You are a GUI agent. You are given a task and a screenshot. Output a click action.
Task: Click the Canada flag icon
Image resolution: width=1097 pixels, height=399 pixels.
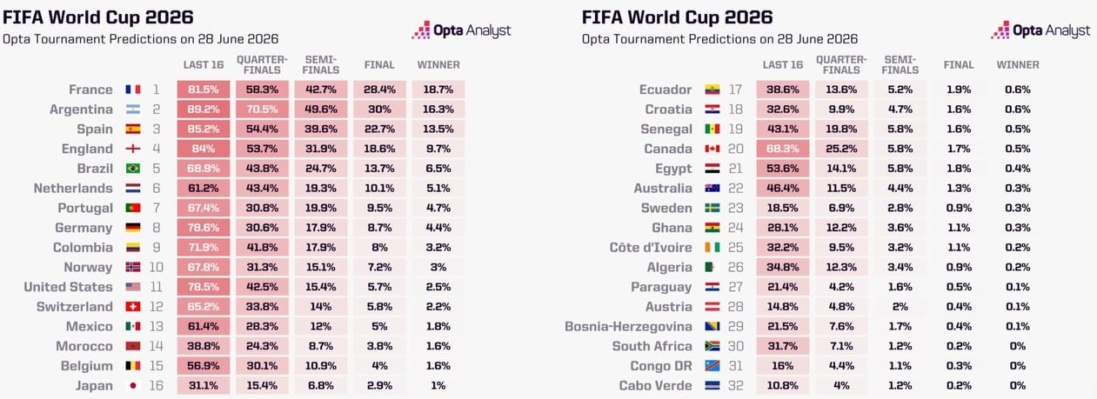coord(712,149)
